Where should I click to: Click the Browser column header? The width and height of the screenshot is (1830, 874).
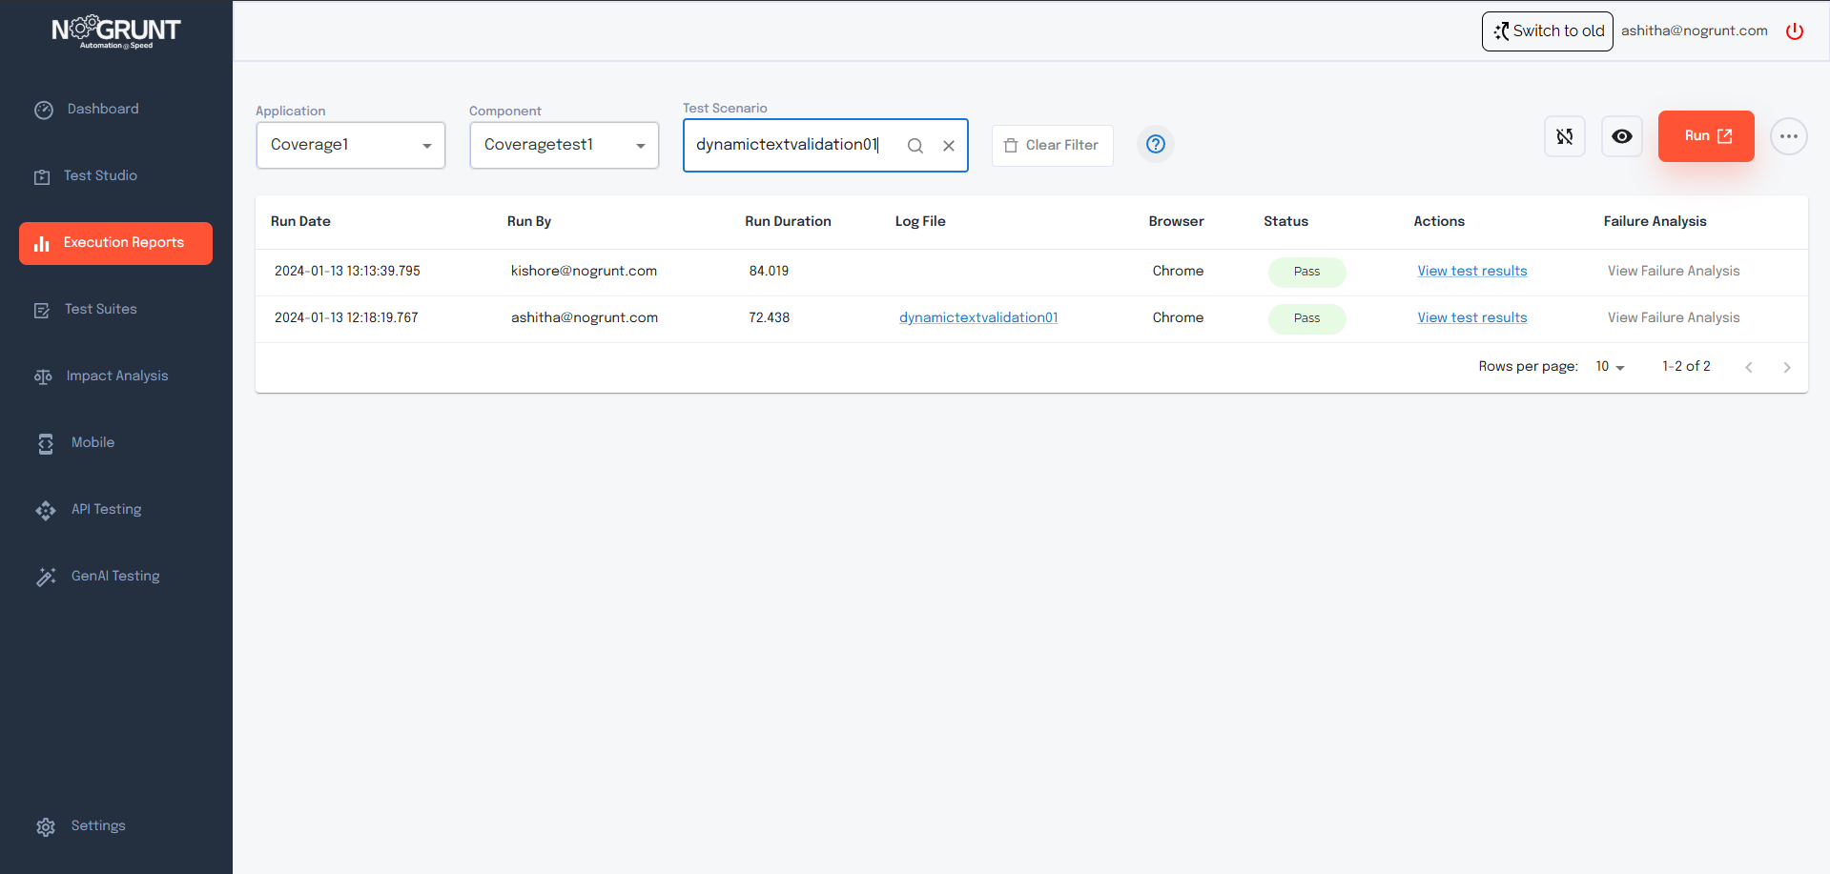coord(1177,222)
